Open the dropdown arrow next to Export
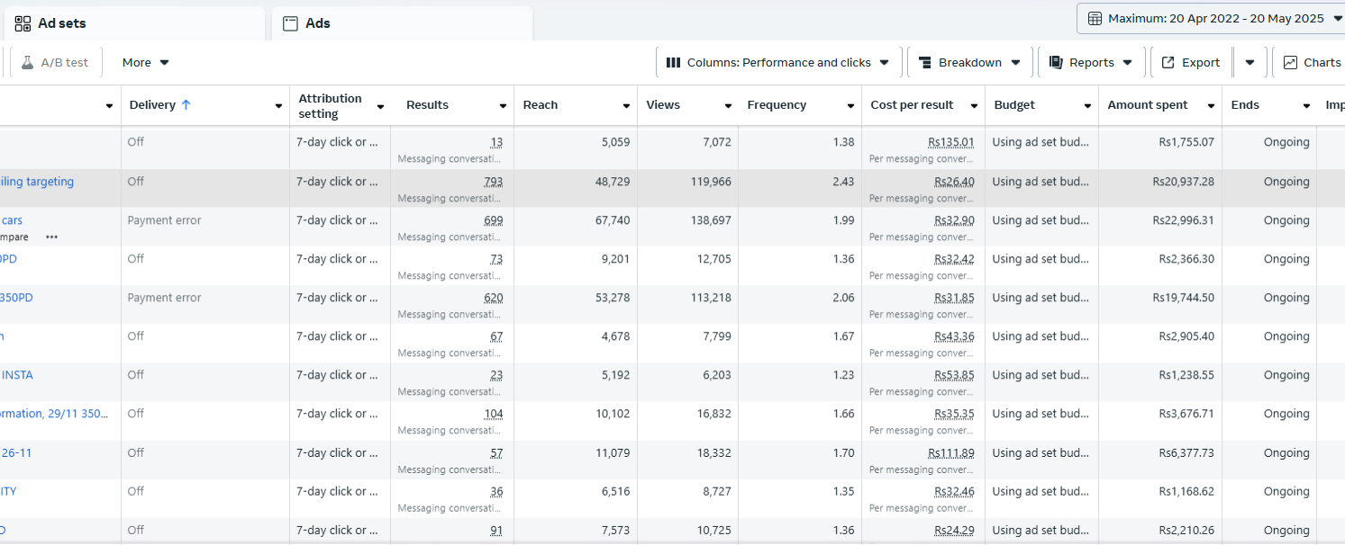The height and width of the screenshot is (545, 1345). [1250, 63]
